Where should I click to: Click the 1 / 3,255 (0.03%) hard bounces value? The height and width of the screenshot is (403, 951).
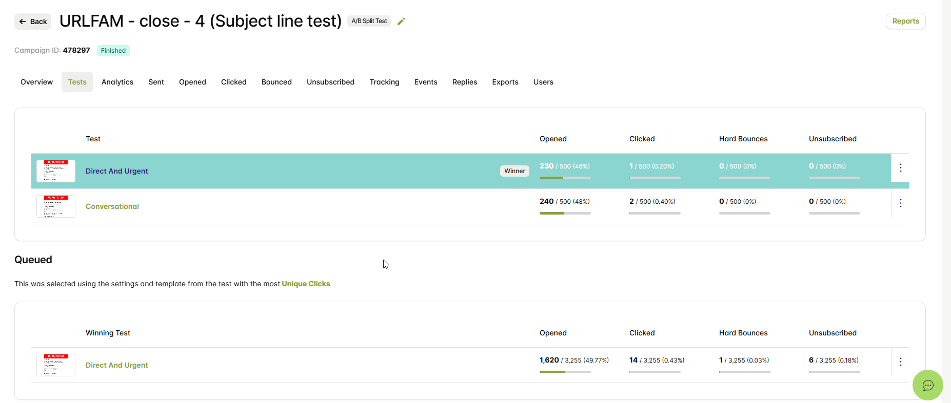(x=744, y=360)
